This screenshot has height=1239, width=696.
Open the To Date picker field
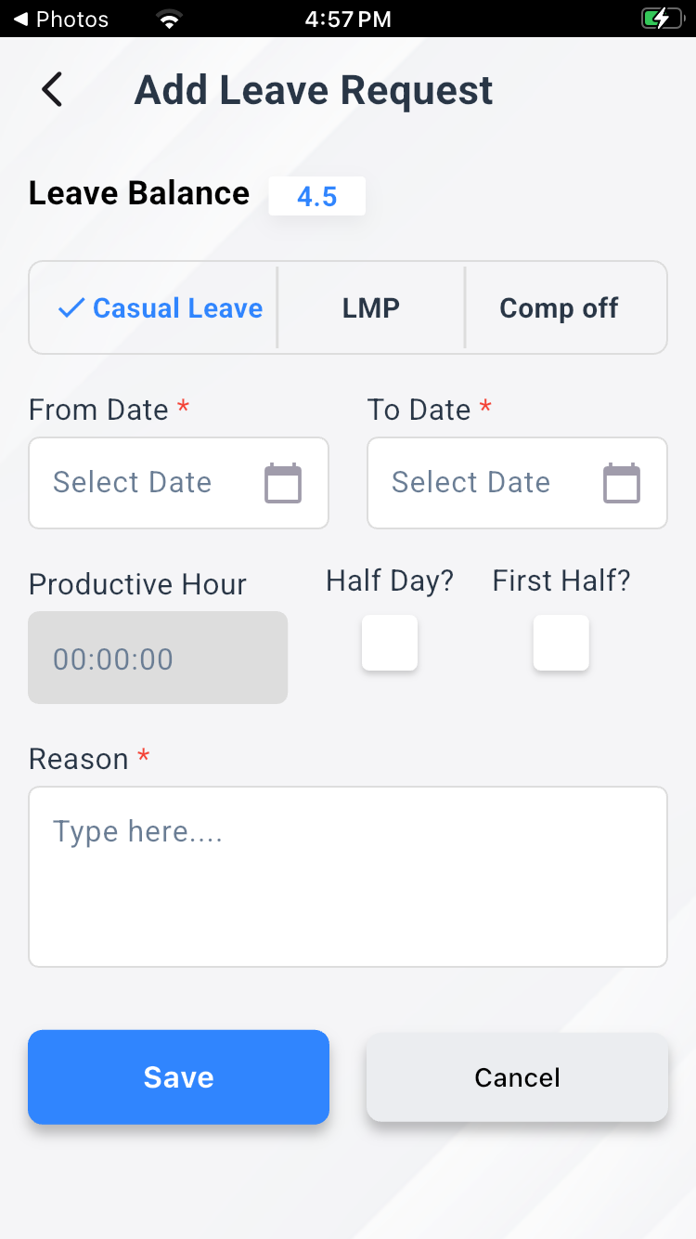(487, 483)
